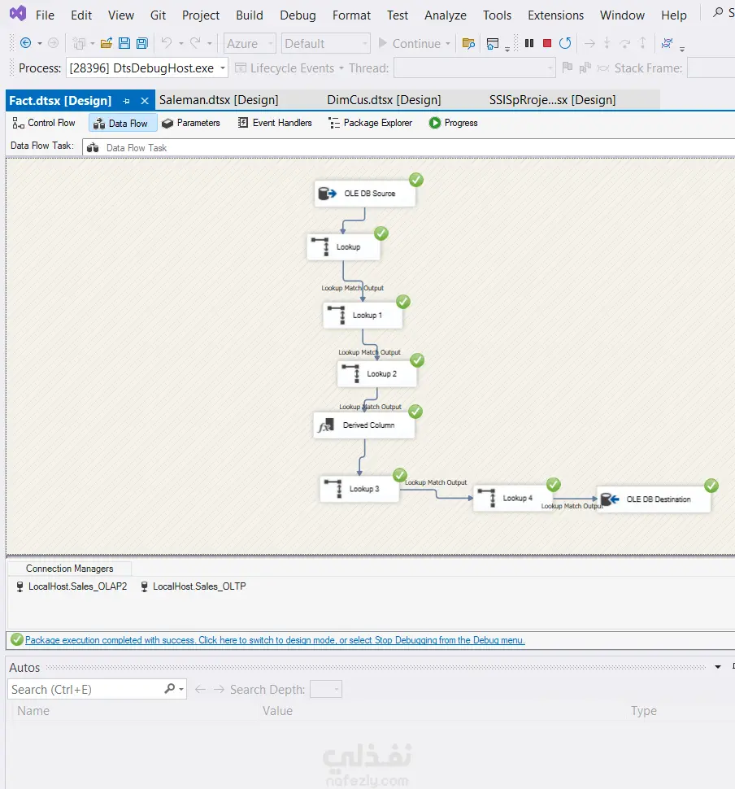Open the Thread combo box
Screen dimensions: 735x789
(475, 68)
